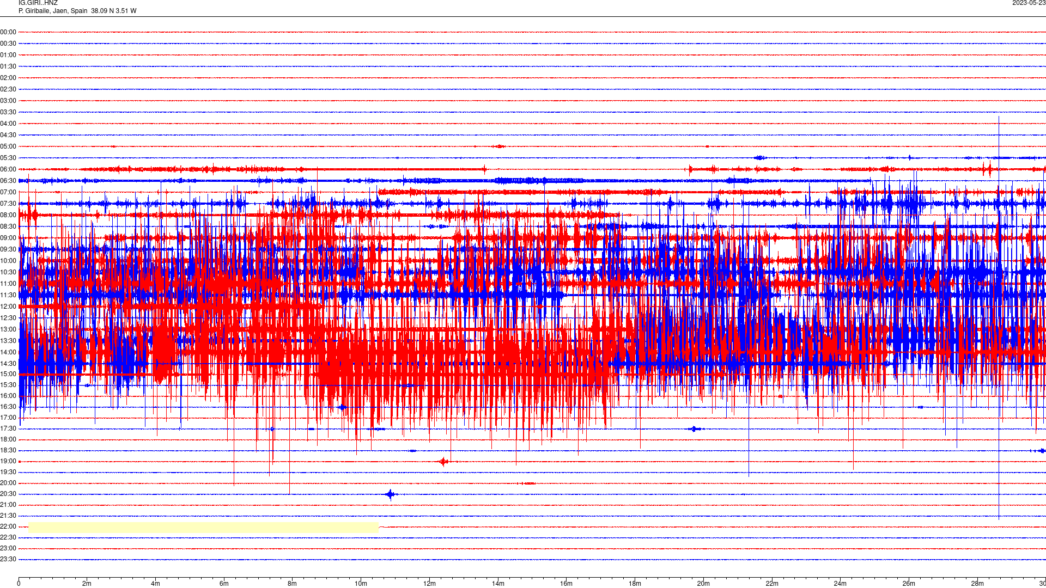The image size is (1046, 588).
Task: Select the 17:00 time row label
Action: (x=8, y=418)
